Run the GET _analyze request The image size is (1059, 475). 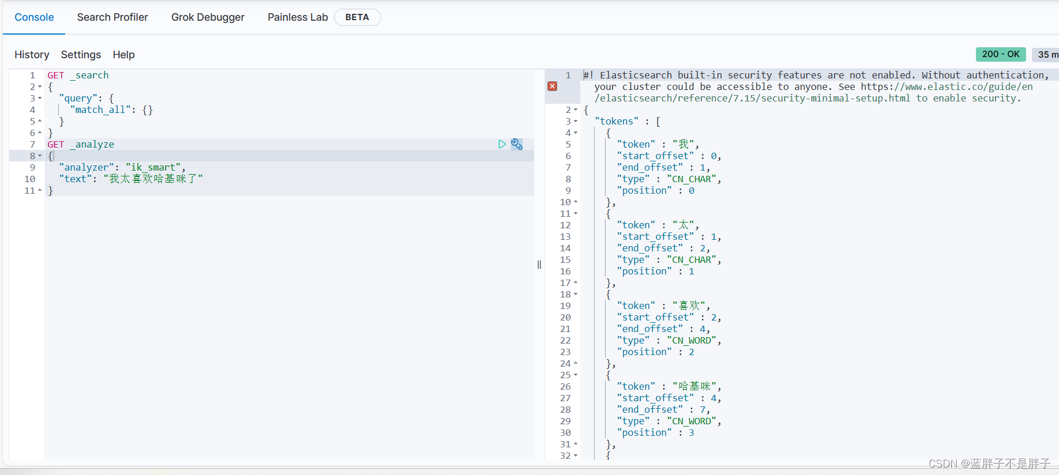click(x=502, y=144)
